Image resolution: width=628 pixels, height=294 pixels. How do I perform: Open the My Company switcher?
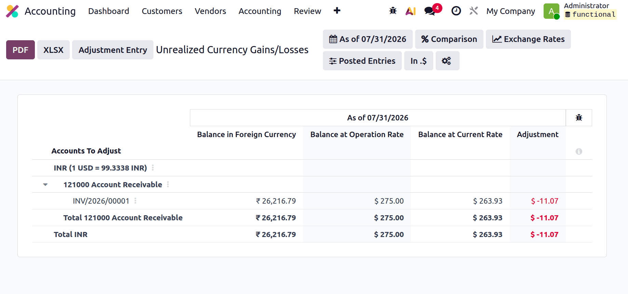click(x=510, y=11)
